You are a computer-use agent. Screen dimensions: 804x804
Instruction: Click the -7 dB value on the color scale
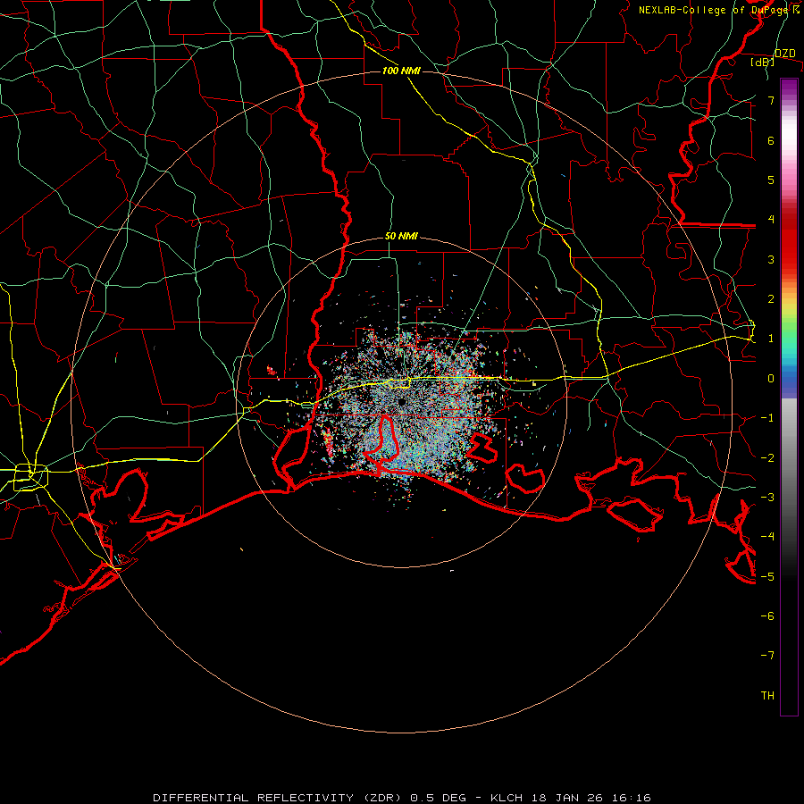click(767, 656)
